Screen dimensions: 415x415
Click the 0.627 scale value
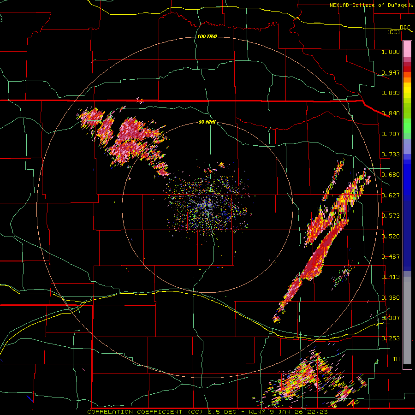[391, 196]
